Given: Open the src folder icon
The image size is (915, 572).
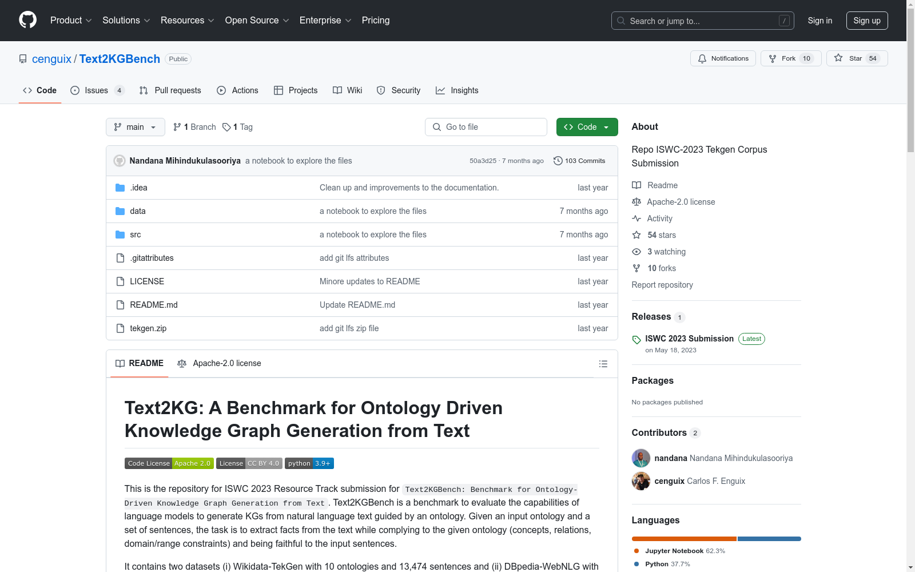Looking at the screenshot, I should click(120, 235).
